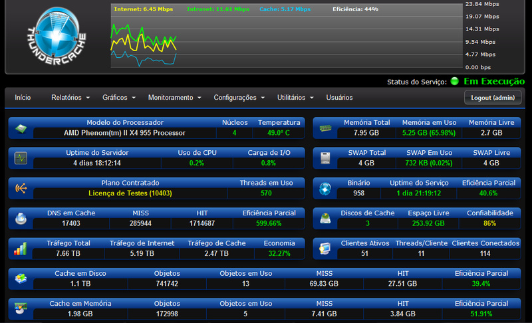Click the Tráfego Total bar chart icon
The height and width of the screenshot is (323, 532).
(x=20, y=249)
